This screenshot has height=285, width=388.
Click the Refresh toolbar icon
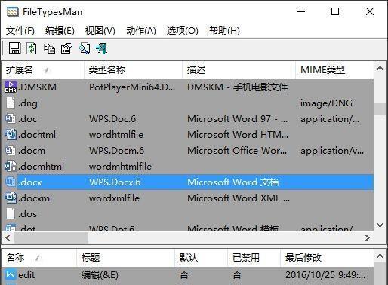coord(32,48)
